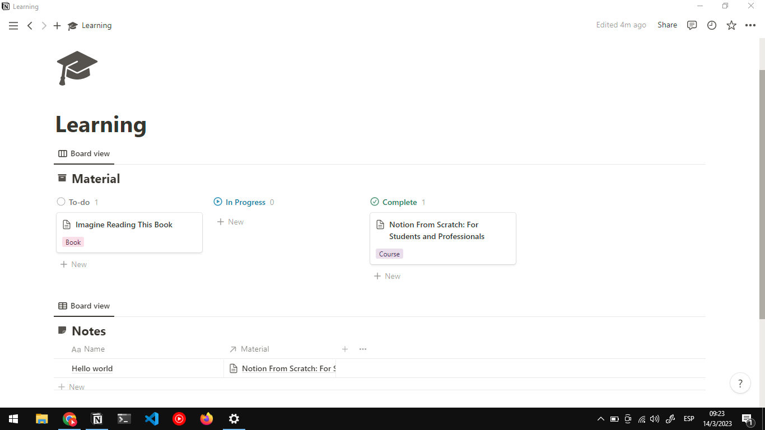Open page updates clock icon
The height and width of the screenshot is (430, 765).
tap(712, 25)
